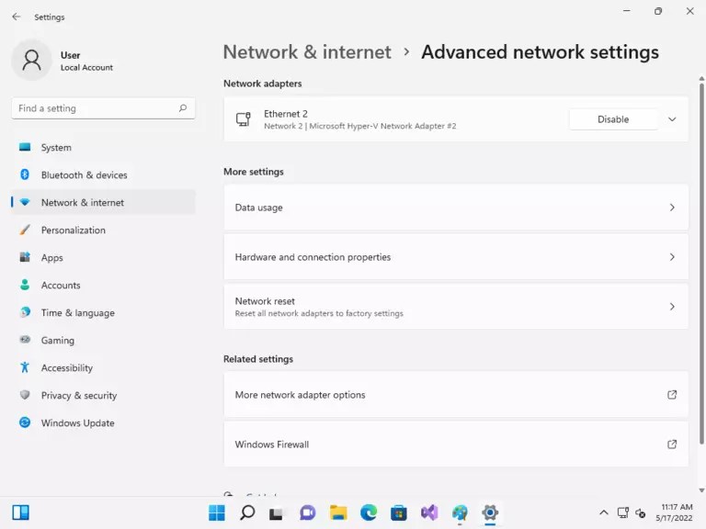The image size is (706, 529).
Task: Click the Settings gear icon on taskbar
Action: pos(490,512)
